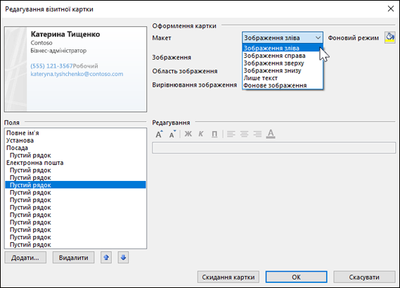Center the field text

pos(244,134)
